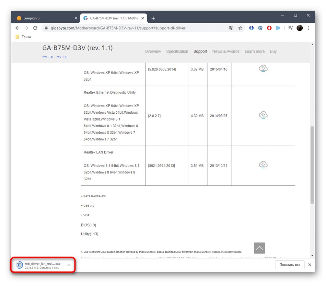The height and width of the screenshot is (283, 326).
Task: Open the News & Awards section
Action: (x=226, y=52)
